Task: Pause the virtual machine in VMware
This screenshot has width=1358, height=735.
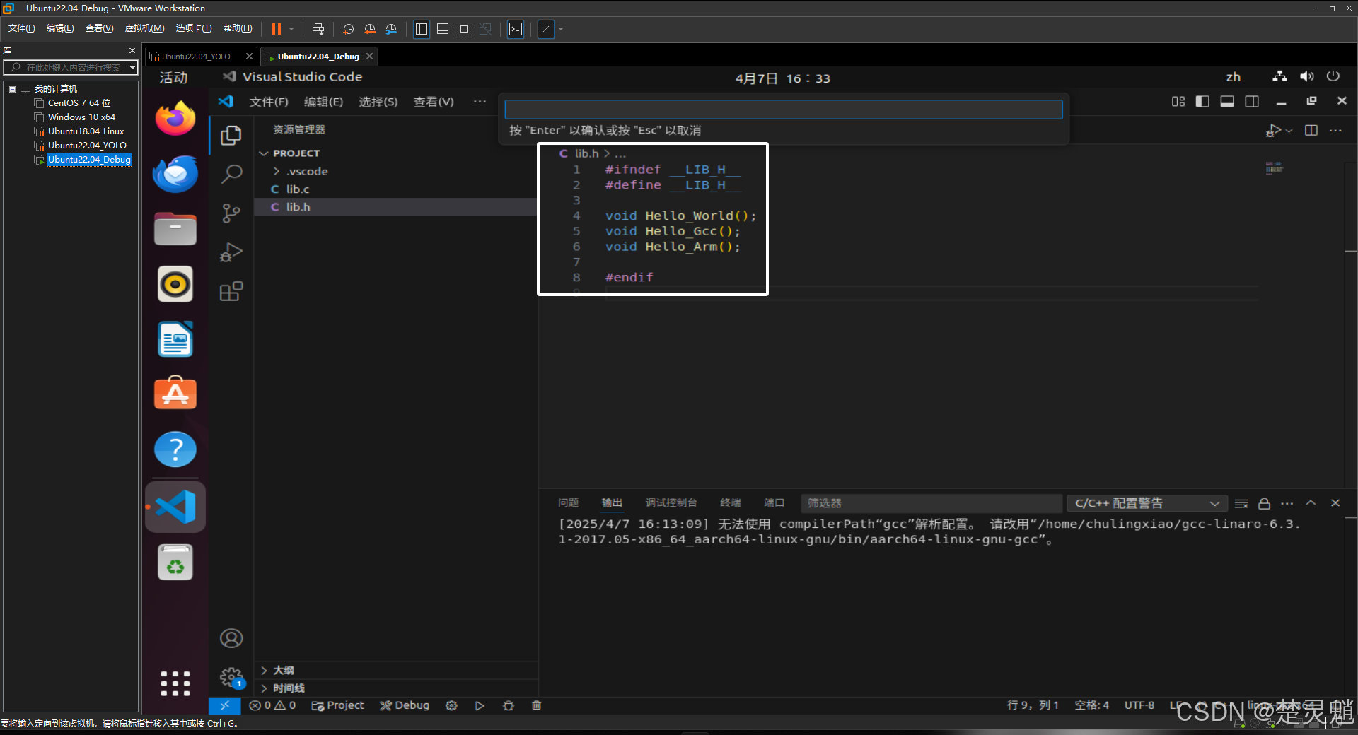Action: 277,29
